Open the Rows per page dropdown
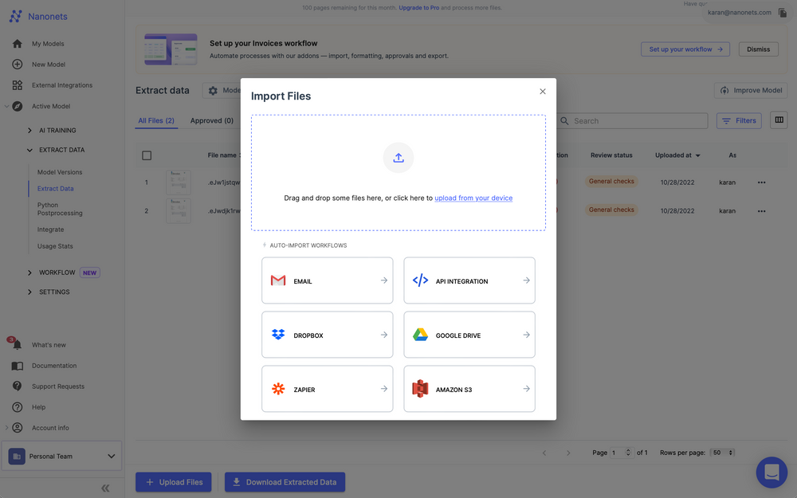Viewport: 797px width, 498px height. [720, 452]
